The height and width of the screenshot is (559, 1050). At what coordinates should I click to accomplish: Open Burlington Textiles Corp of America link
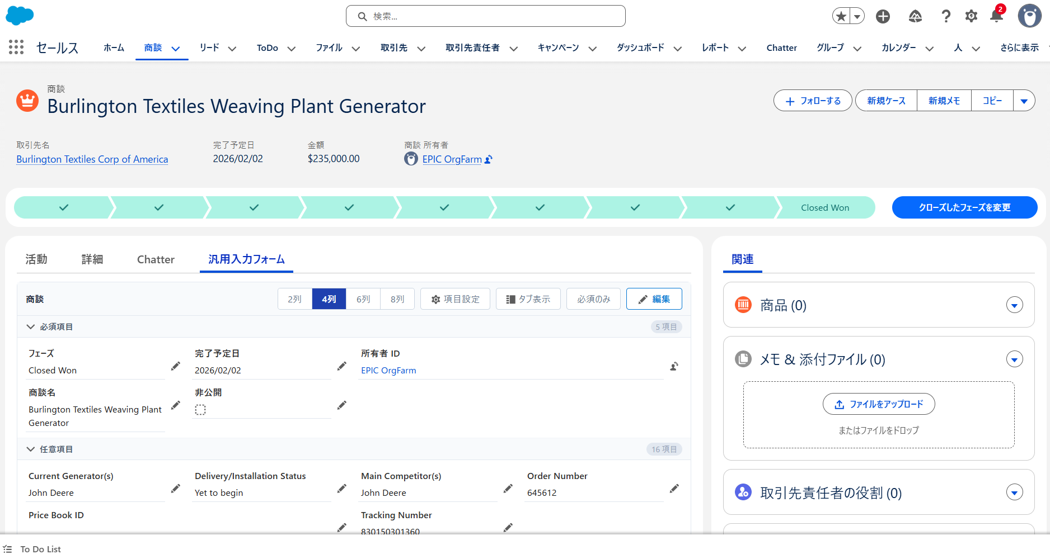point(92,159)
